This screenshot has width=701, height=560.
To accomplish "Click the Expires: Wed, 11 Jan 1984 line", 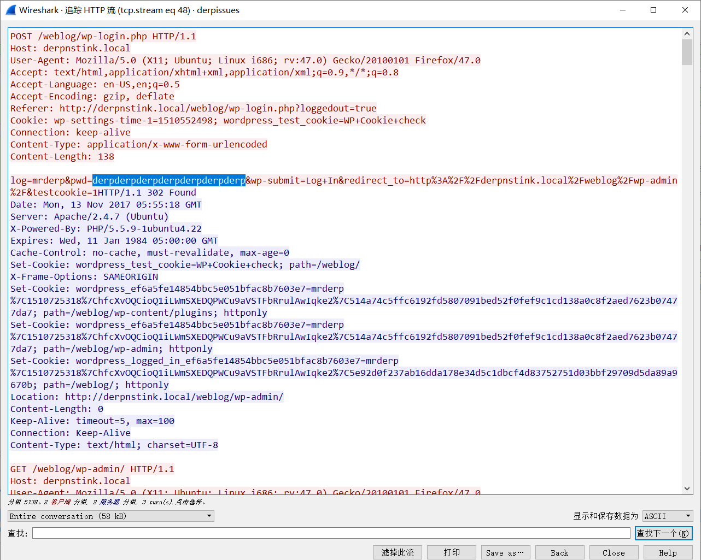I will (x=114, y=241).
